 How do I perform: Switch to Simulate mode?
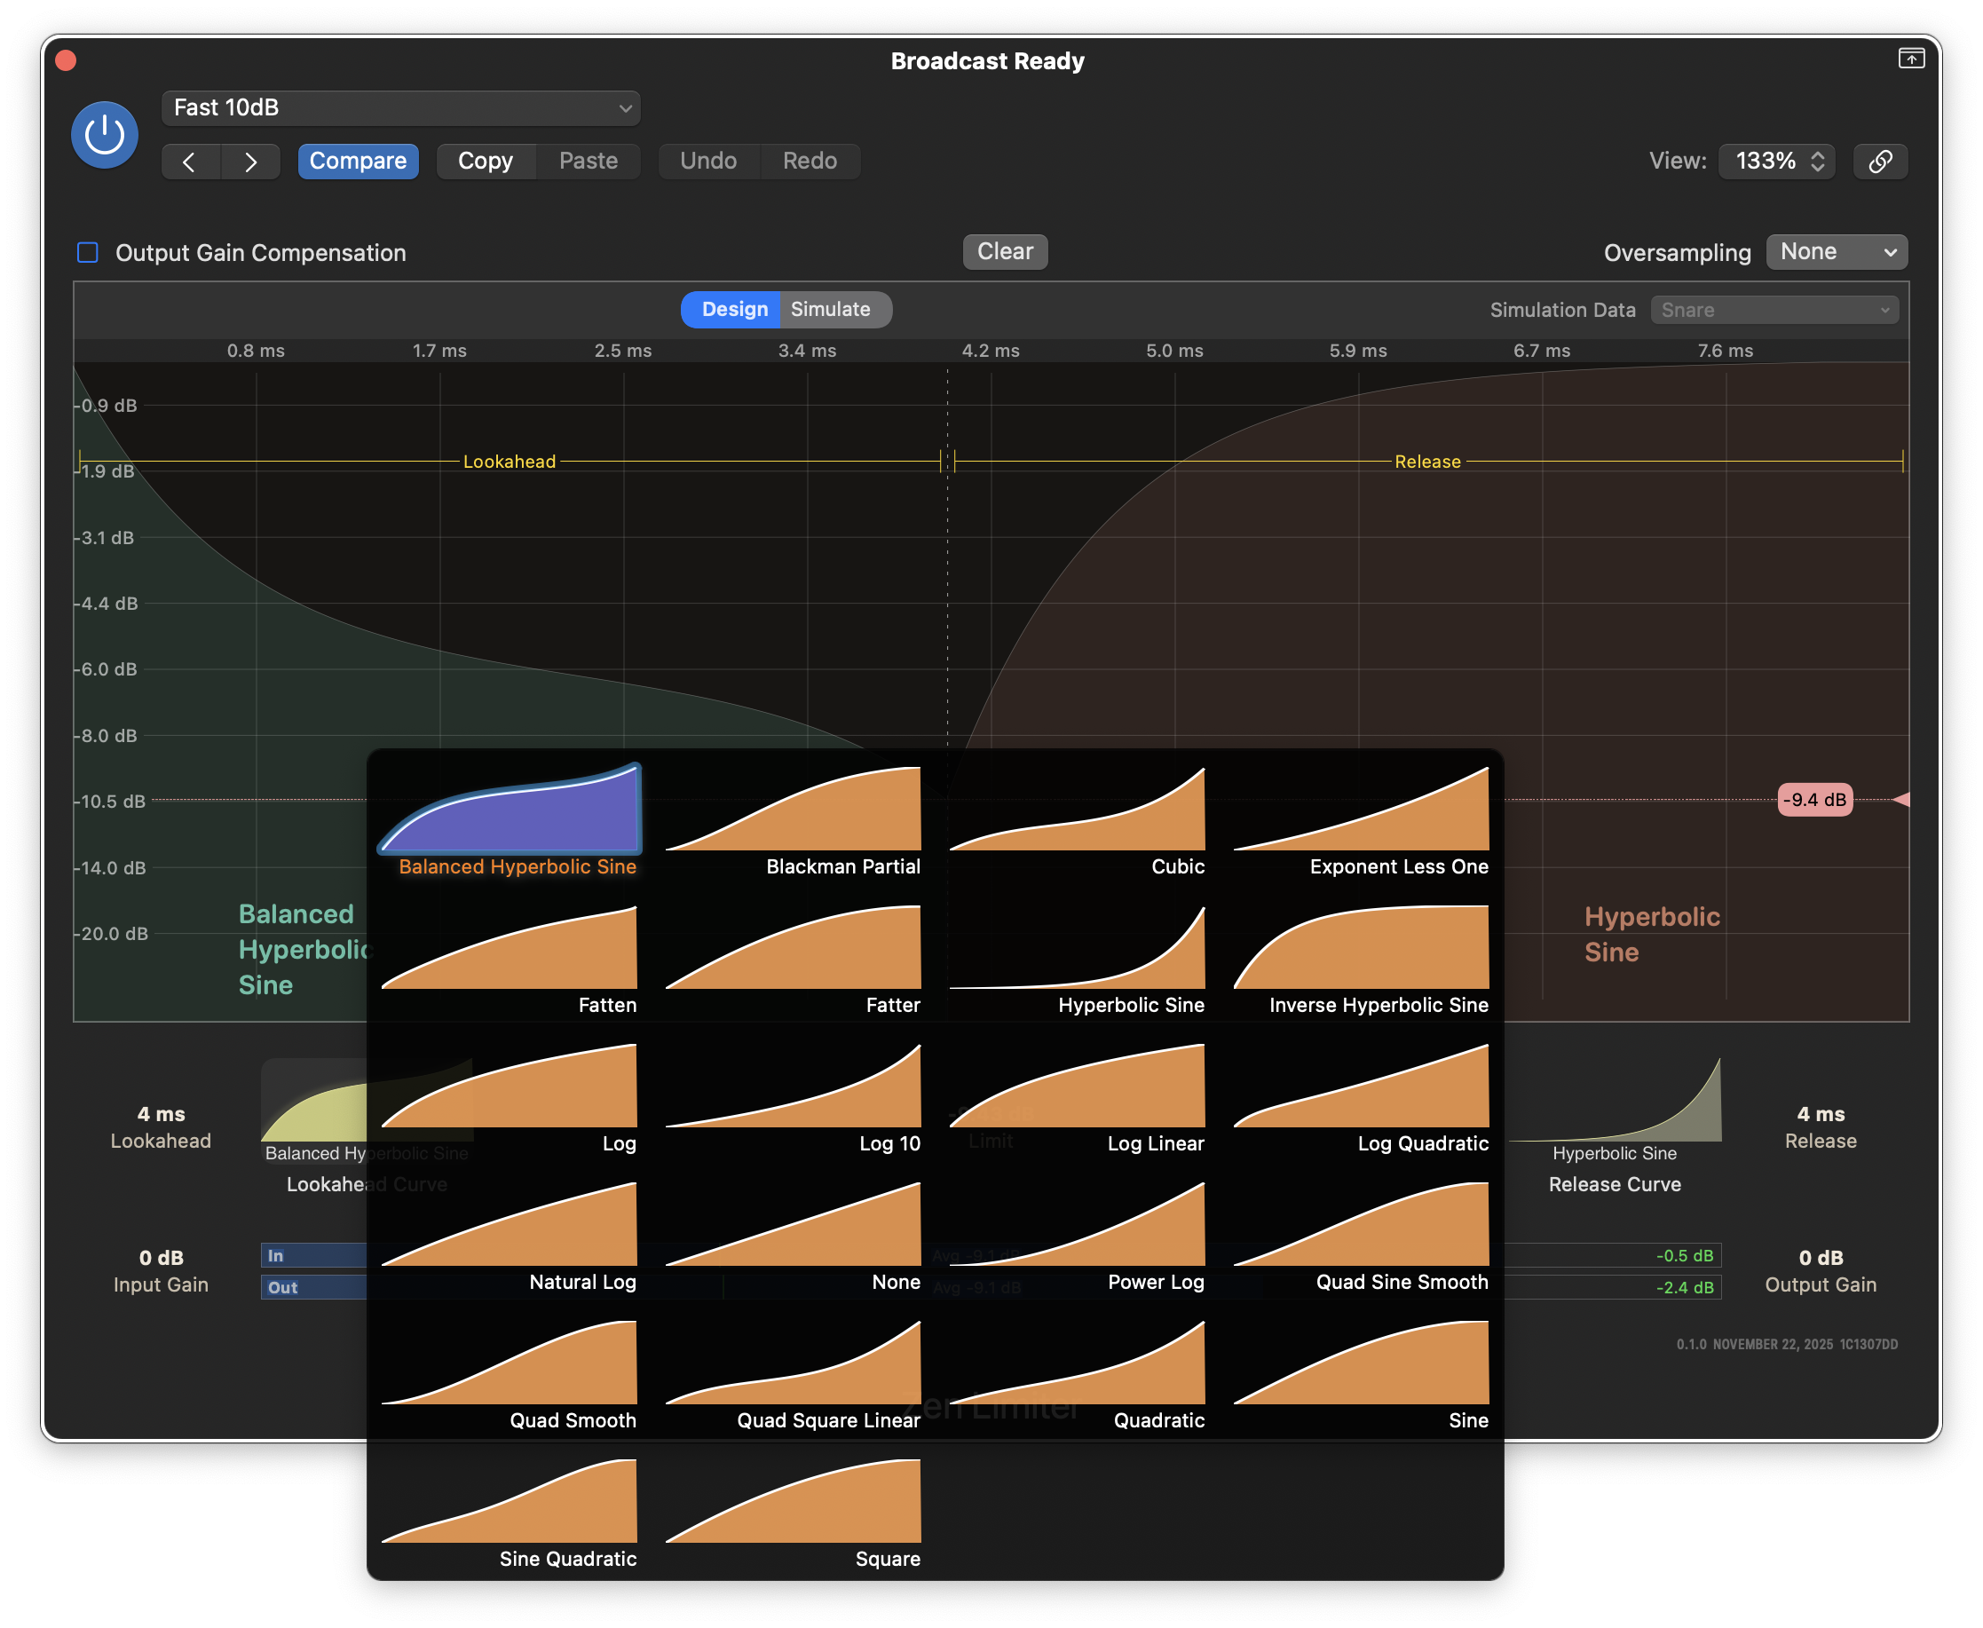pyautogui.click(x=830, y=310)
